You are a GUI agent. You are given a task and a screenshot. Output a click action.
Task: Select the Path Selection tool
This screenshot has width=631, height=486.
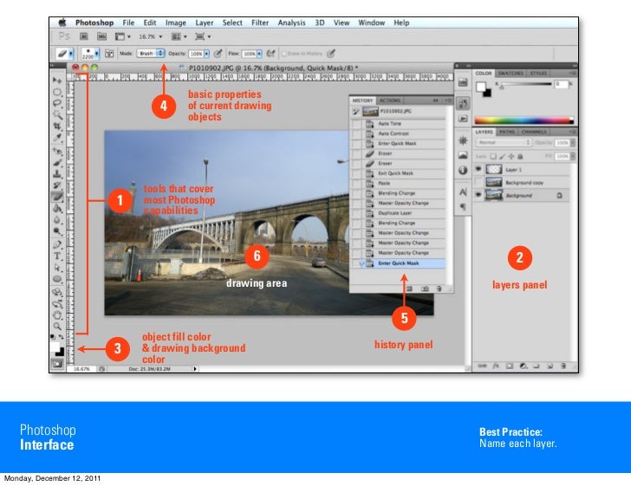[x=57, y=268]
